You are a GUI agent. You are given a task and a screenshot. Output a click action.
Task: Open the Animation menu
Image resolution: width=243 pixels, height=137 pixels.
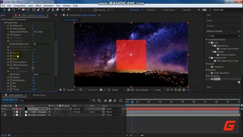(x=48, y=6)
